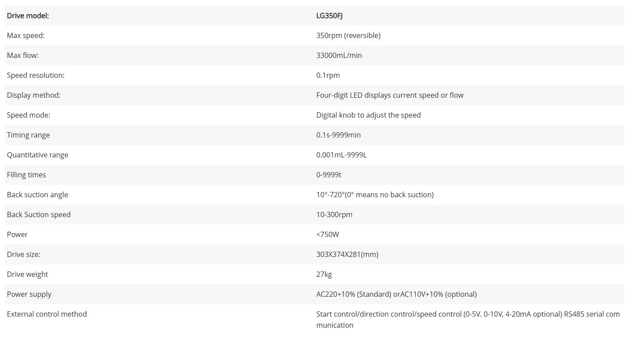
Task: Click the 27kg drive weight value
Action: tap(324, 274)
